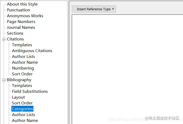Select Field Substitutions
Image resolution: width=183 pixels, height=124 pixels.
pyautogui.click(x=30, y=91)
